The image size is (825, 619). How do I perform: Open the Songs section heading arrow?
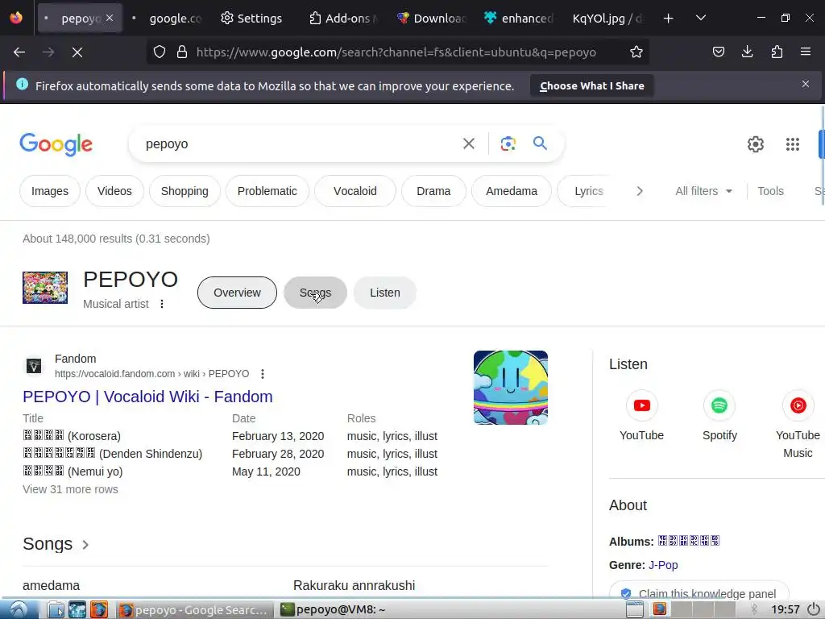85,545
